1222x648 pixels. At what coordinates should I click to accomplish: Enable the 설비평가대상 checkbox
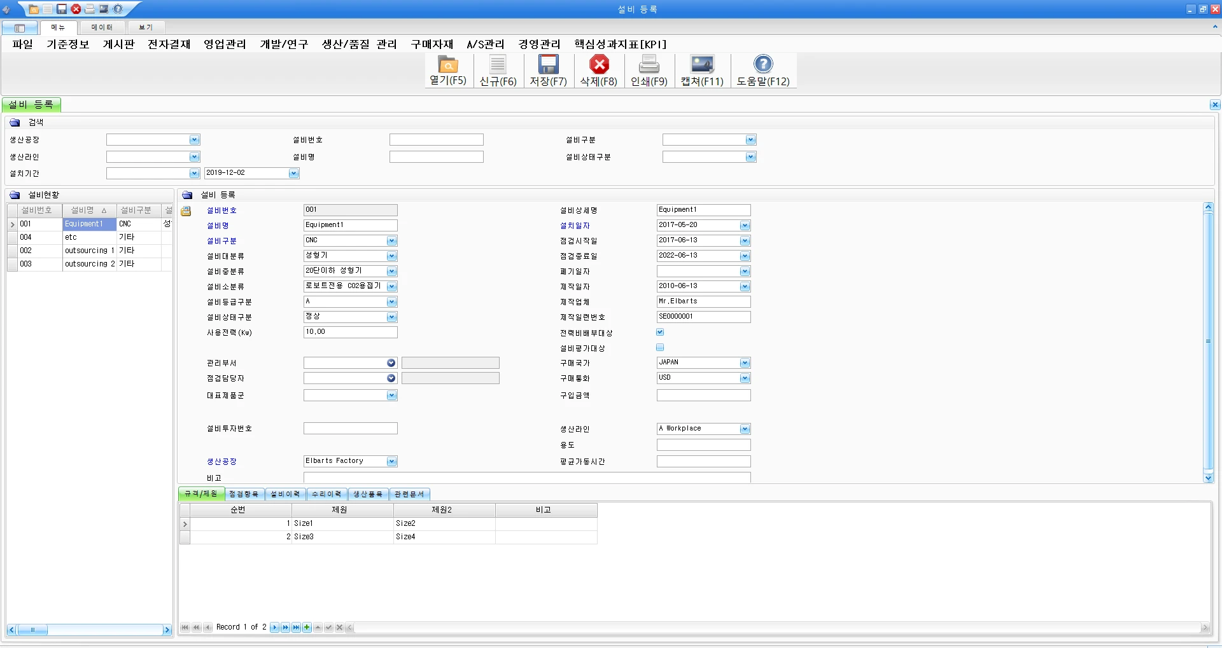pos(660,347)
